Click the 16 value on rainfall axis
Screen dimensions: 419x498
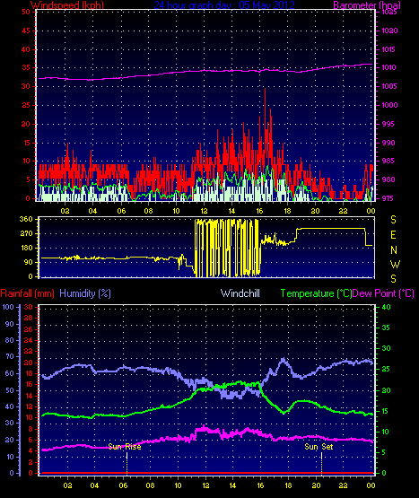pos(29,385)
